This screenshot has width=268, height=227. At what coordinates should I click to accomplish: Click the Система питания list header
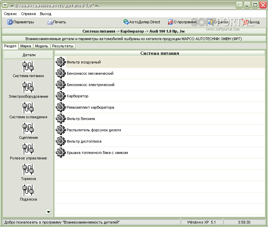160,53
